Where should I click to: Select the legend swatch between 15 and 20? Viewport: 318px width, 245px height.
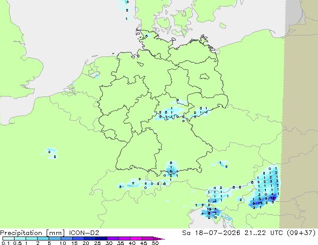[78, 238]
